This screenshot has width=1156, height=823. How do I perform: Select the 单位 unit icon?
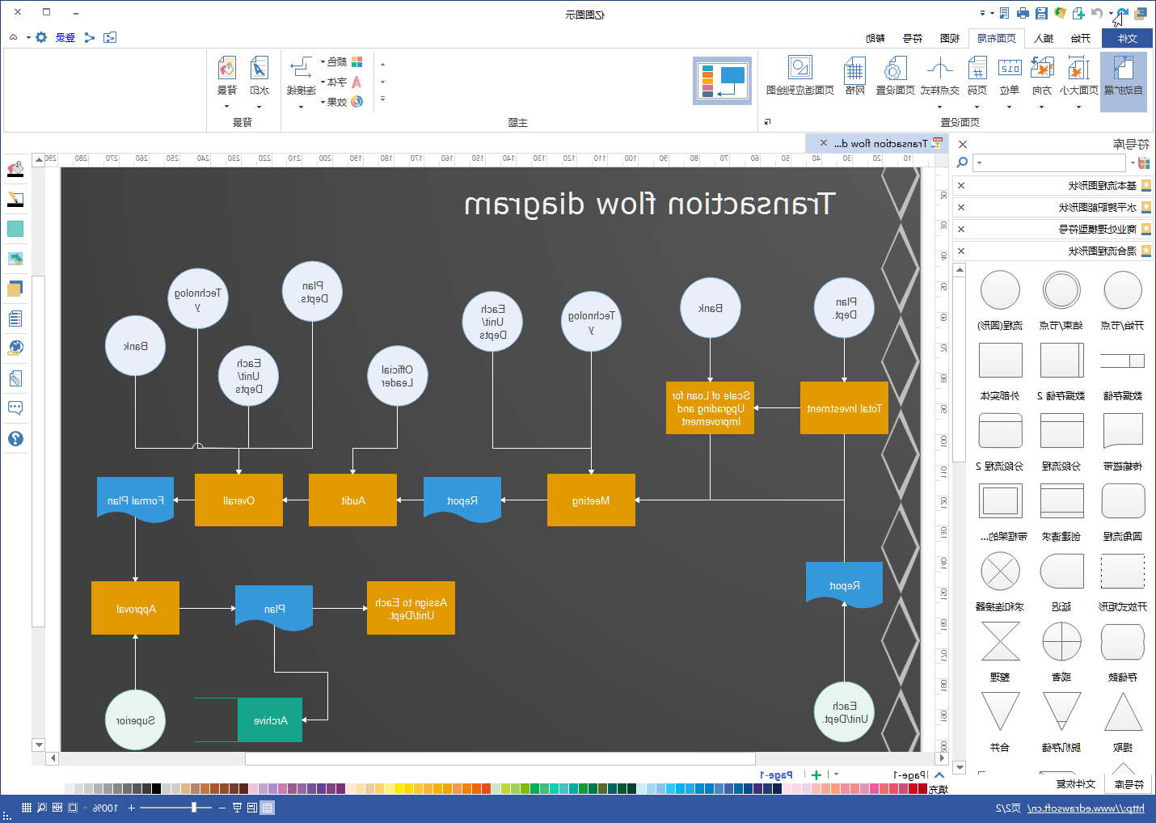1010,70
